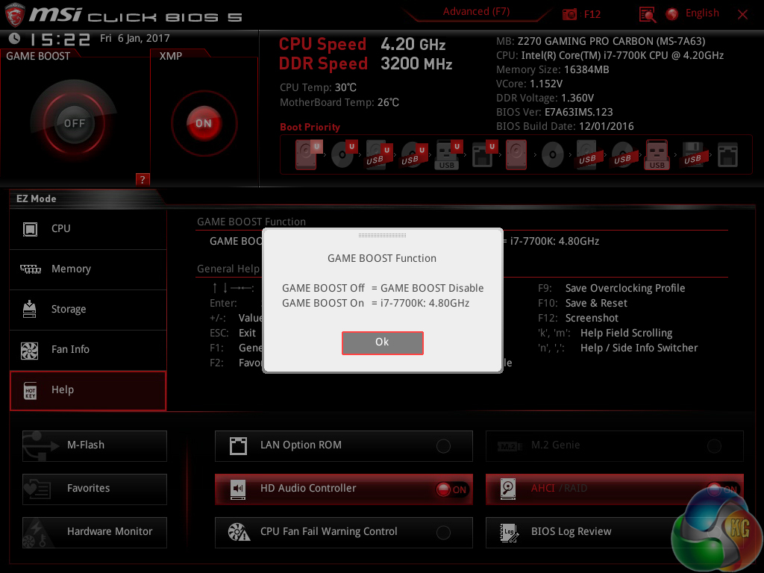764x573 pixels.
Task: Close the BIOS with the red X
Action: (742, 15)
